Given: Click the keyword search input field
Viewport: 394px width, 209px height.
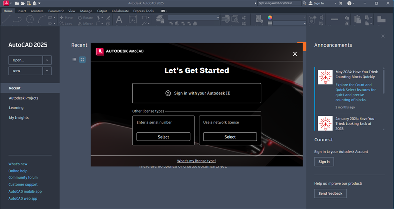Looking at the screenshot, I should 278,3.
